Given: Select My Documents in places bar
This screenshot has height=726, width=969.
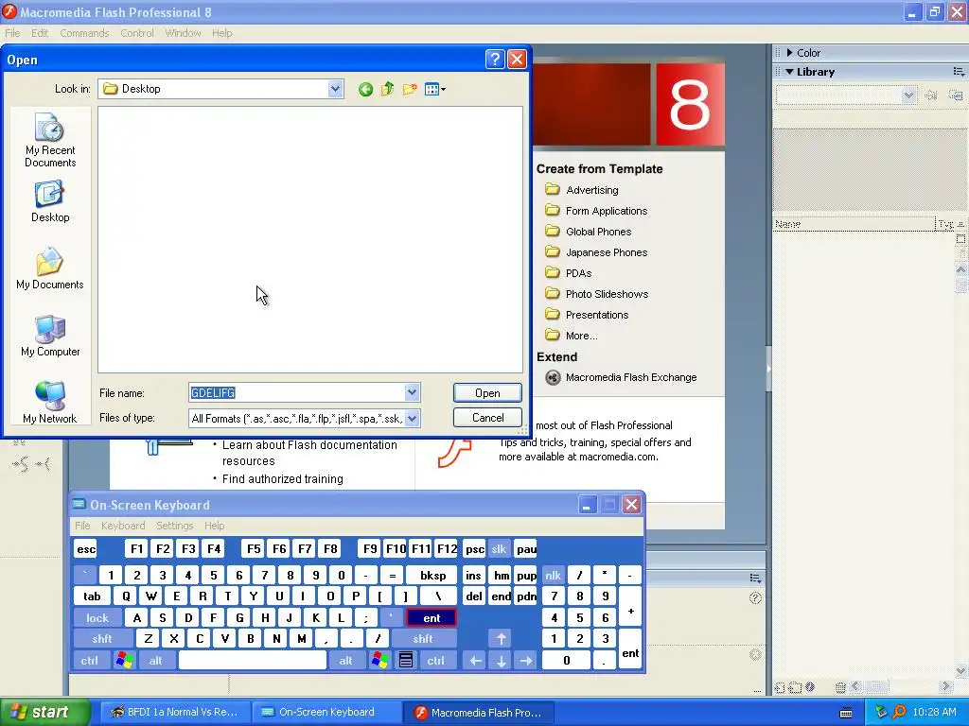Looking at the screenshot, I should click(50, 268).
